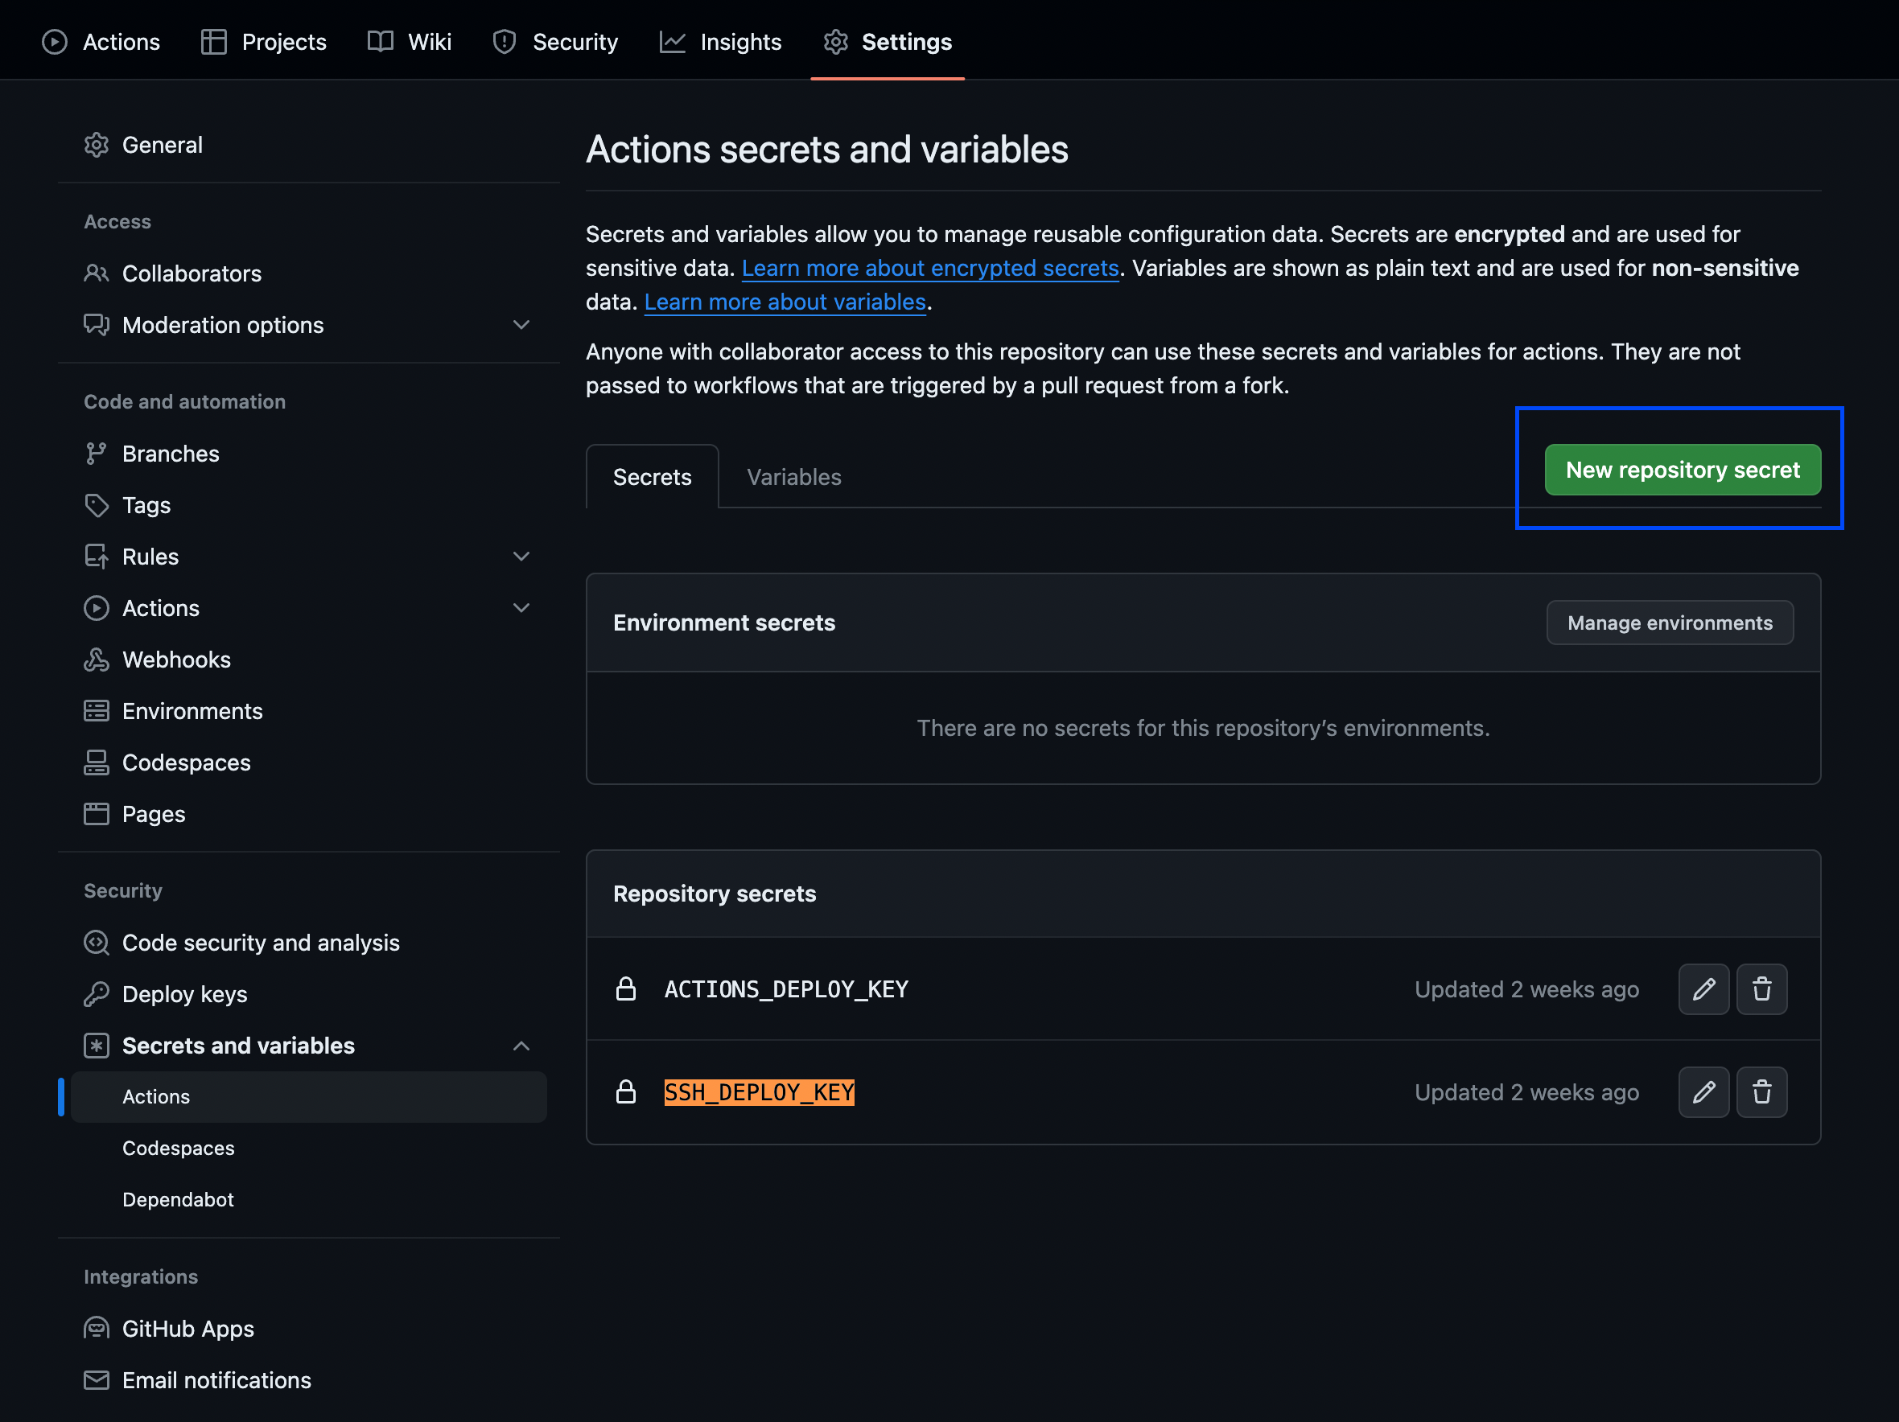Open Deploy keys settings page
This screenshot has width=1899, height=1422.
coord(184,994)
